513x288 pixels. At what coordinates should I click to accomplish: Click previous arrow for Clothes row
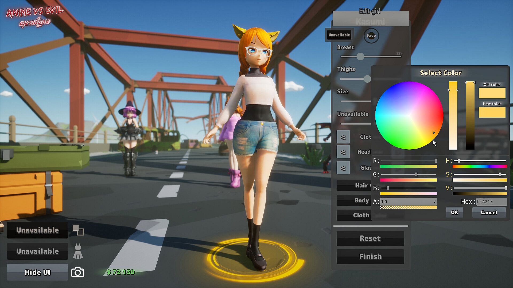[x=343, y=137]
